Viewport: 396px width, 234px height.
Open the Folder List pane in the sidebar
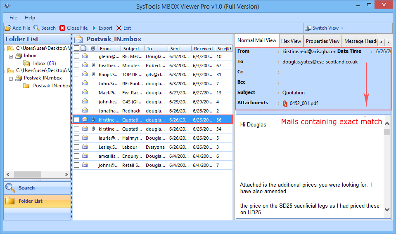click(37, 201)
